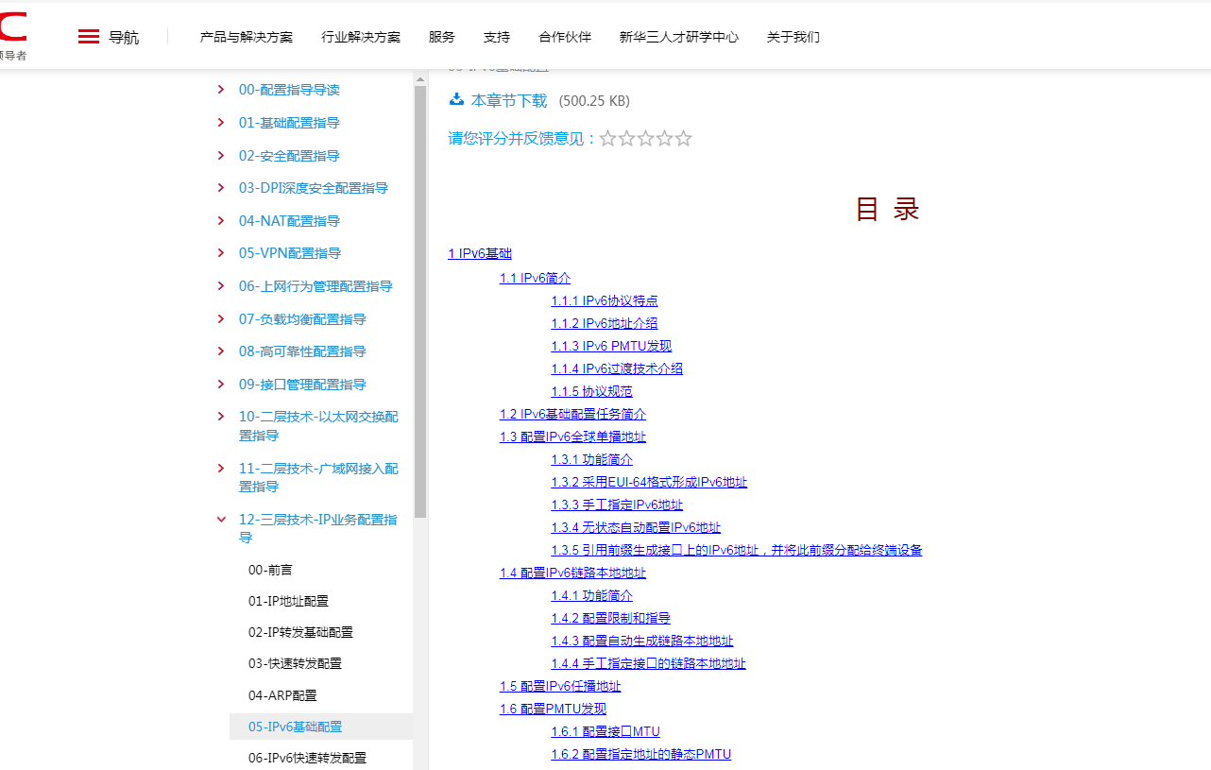Screen dimensions: 1211x770
Task: Expand the 03-DPI深度安全配置指导 chevron
Action: 221,188
